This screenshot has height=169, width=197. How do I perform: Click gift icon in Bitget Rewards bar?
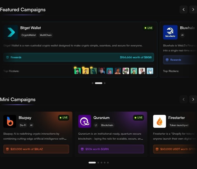(x=7, y=57)
